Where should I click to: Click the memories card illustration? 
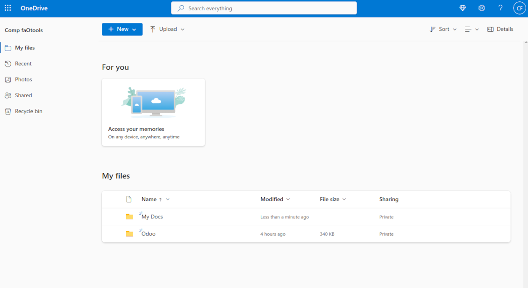tap(154, 102)
